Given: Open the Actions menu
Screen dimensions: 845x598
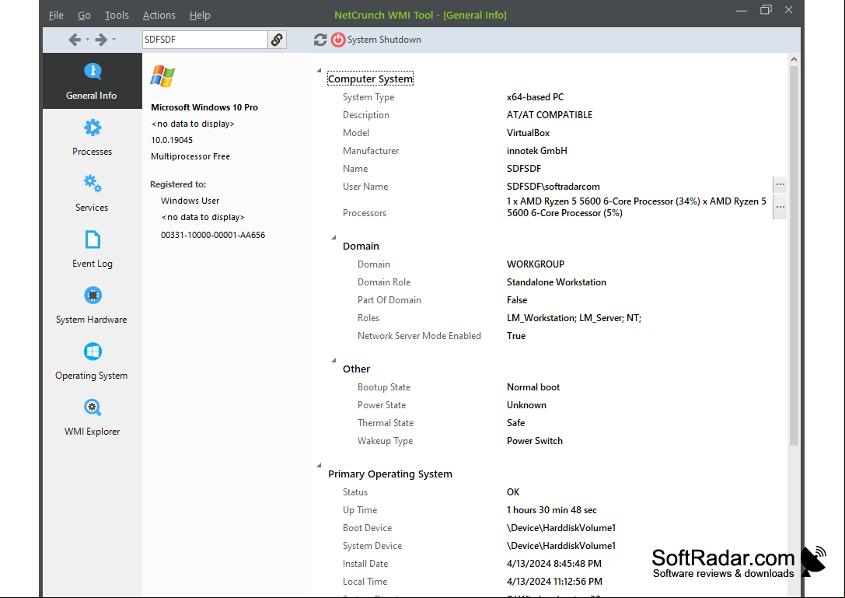Looking at the screenshot, I should click(159, 15).
